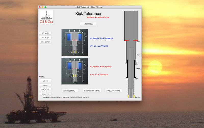Show the Disclaimer
Screen dimensions: 204x128
coord(45,42)
